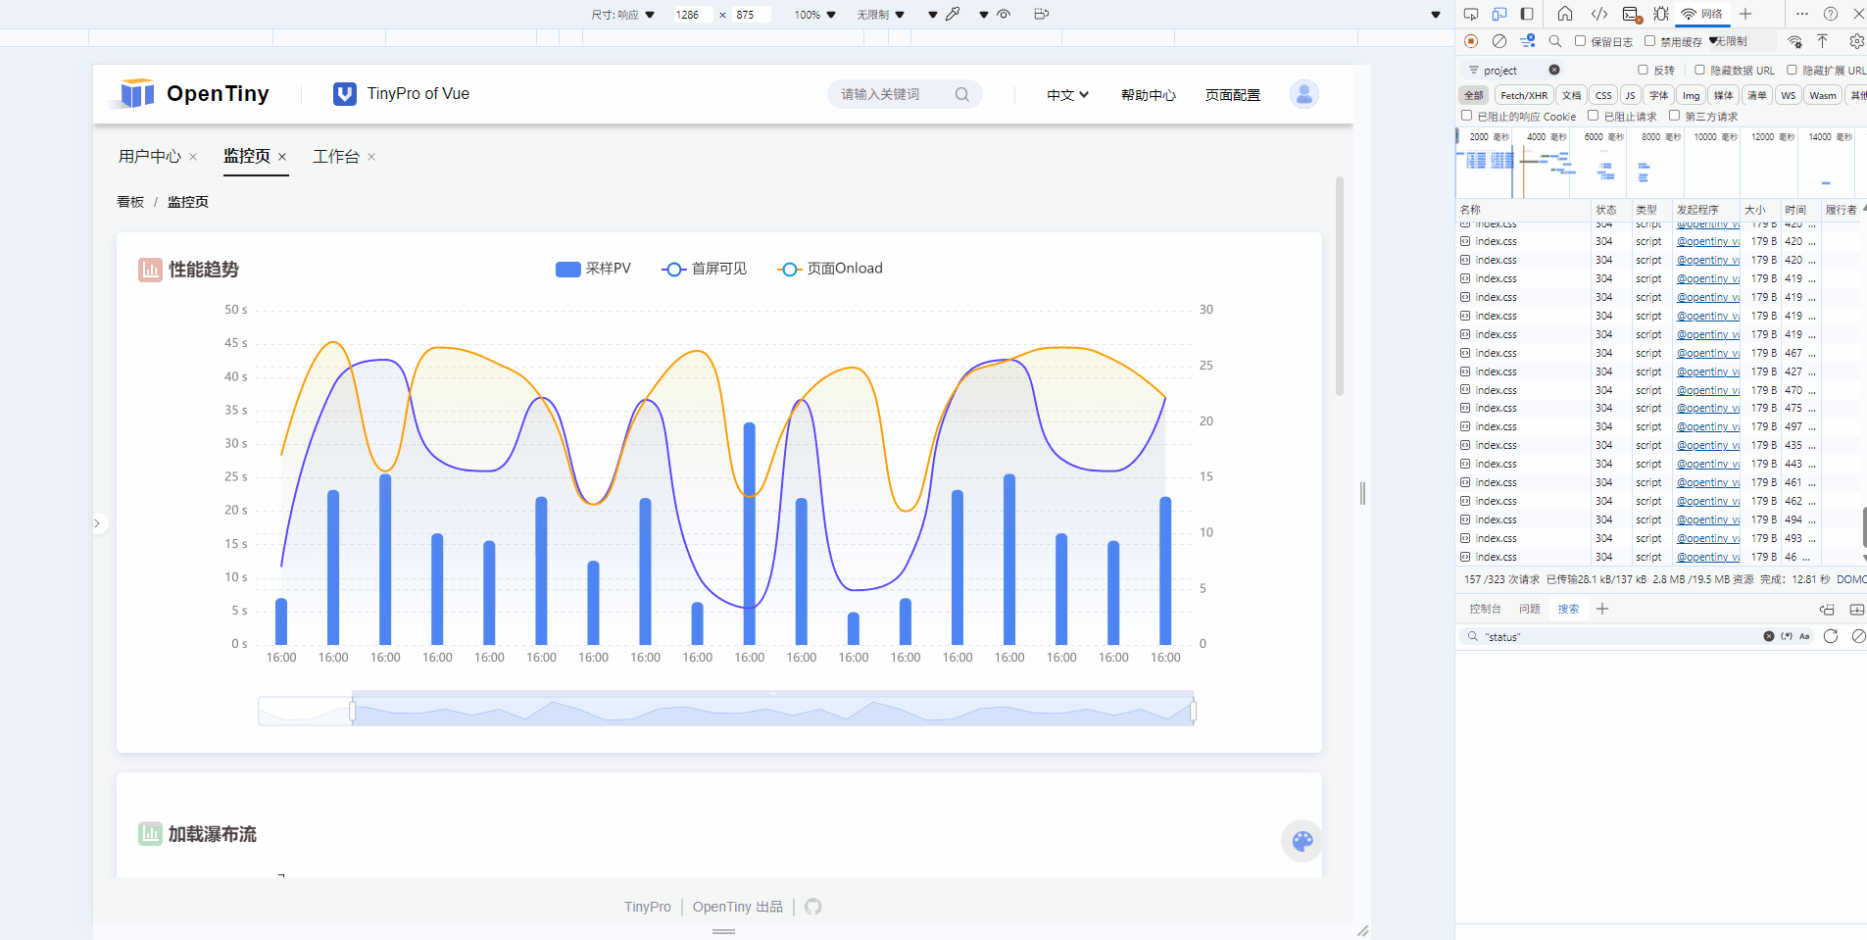Viewport: 1867px width, 940px height.
Task: Open the 100% zoom dropdown
Action: (814, 15)
